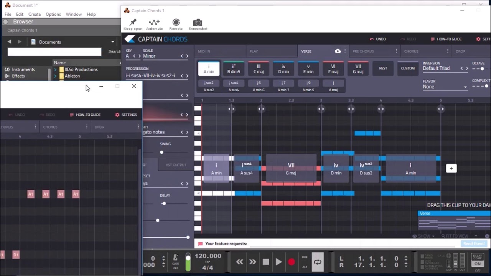
Task: Expand 8Dio Productions tree arrow
Action: (x=55, y=69)
